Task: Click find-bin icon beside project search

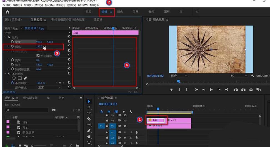Action: (x=54, y=110)
